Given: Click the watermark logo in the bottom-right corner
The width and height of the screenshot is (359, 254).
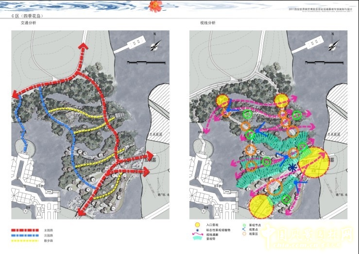Looking at the screenshot, I should point(320,237).
